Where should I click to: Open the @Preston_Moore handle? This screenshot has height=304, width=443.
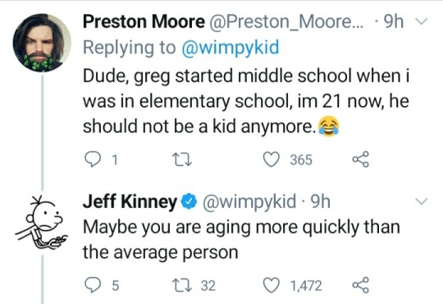coord(286,21)
